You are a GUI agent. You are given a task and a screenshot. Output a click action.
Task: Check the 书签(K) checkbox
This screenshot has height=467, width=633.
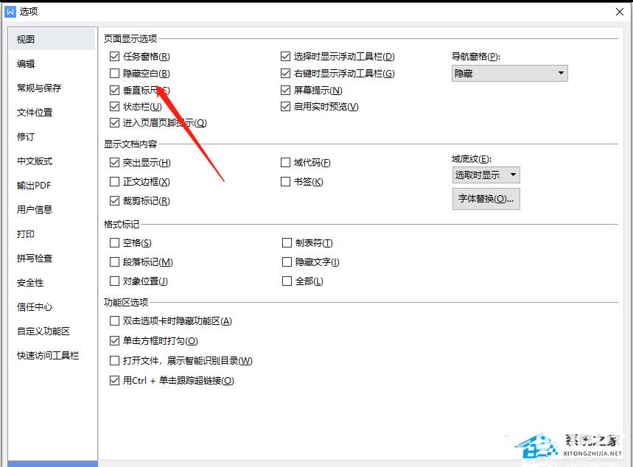[x=285, y=182]
